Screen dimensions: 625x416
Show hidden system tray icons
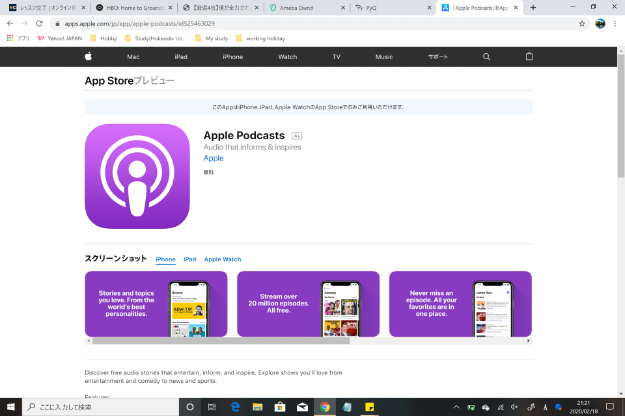pyautogui.click(x=456, y=407)
